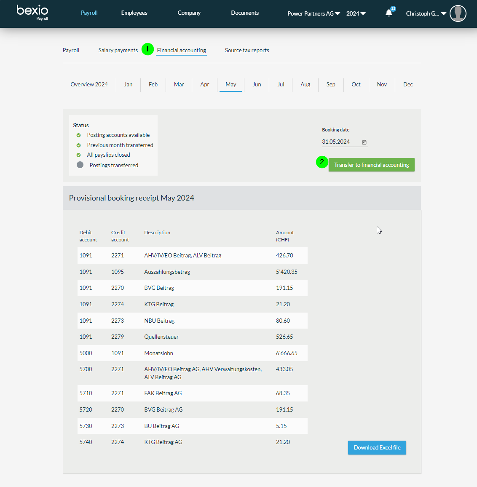
Task: Click the AHV Verwaltungskosten description row
Action: coord(203,373)
